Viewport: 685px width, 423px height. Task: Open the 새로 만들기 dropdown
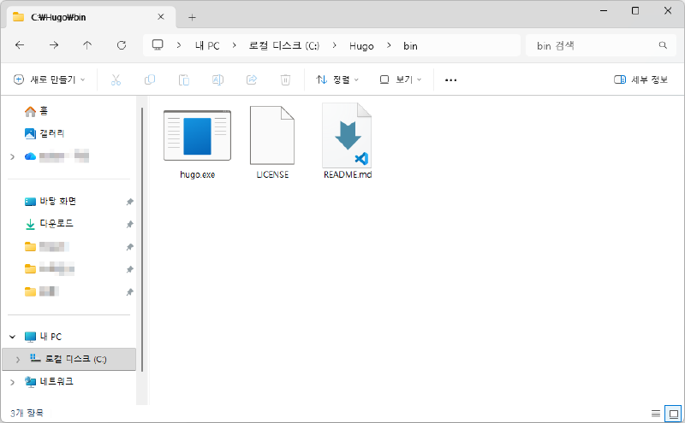pos(50,79)
